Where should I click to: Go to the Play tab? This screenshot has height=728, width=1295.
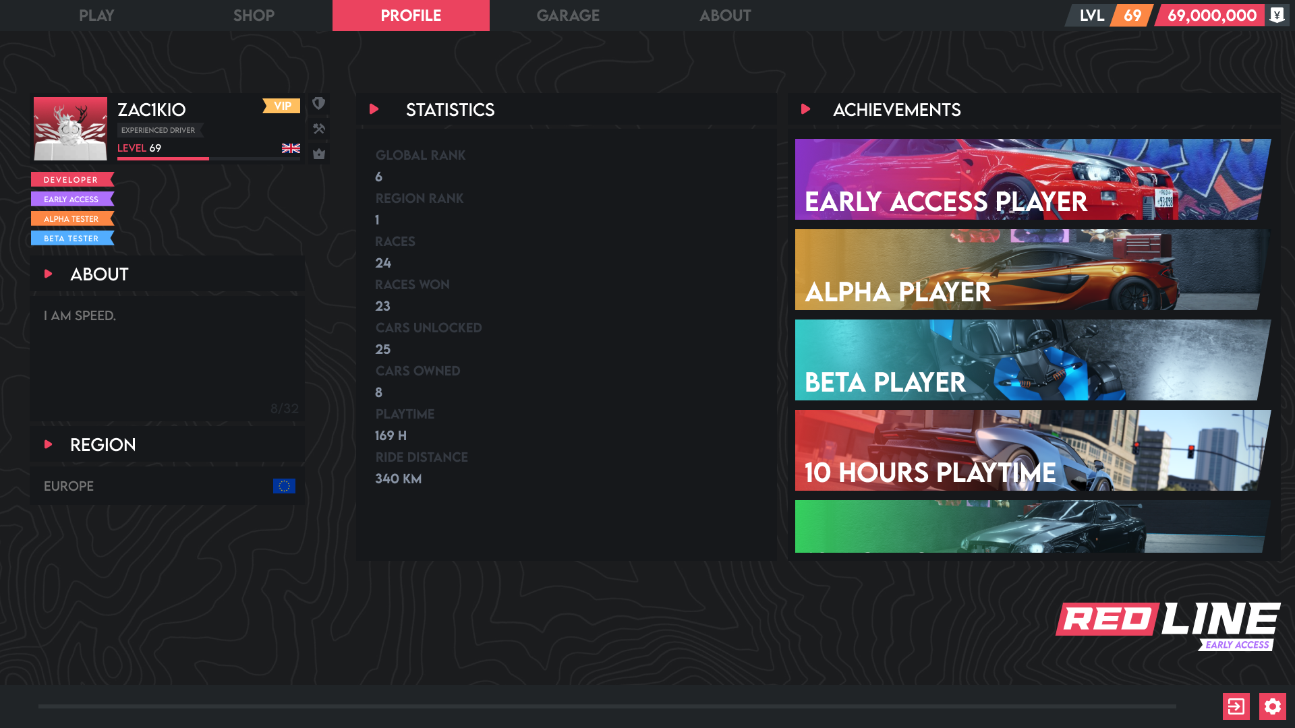(x=96, y=16)
